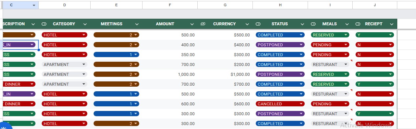Open the DINNER description chip in 600.00 row
This screenshot has width=416, height=129.
pos(19,104)
